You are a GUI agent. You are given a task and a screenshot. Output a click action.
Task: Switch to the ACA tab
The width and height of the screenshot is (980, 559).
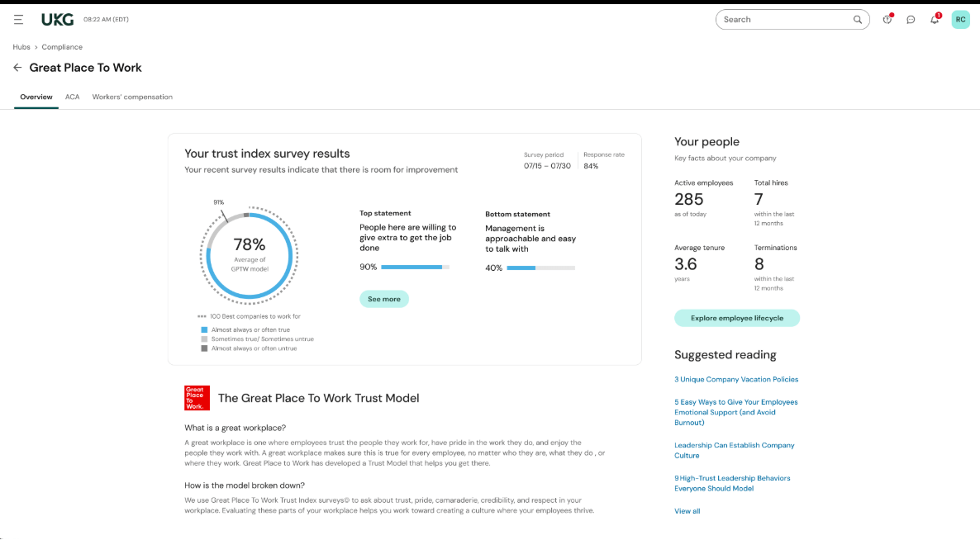click(72, 97)
